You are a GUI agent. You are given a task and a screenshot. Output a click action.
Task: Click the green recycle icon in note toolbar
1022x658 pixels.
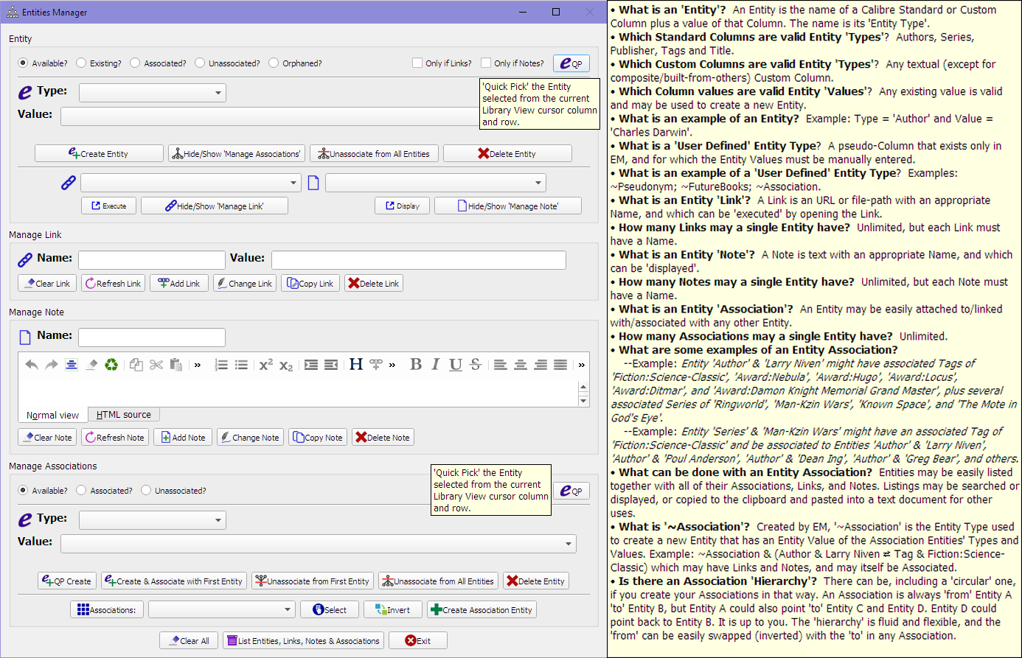coord(111,365)
